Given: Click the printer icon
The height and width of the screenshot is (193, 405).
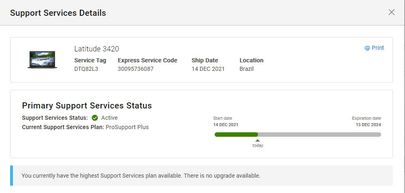Looking at the screenshot, I should coord(367,48).
